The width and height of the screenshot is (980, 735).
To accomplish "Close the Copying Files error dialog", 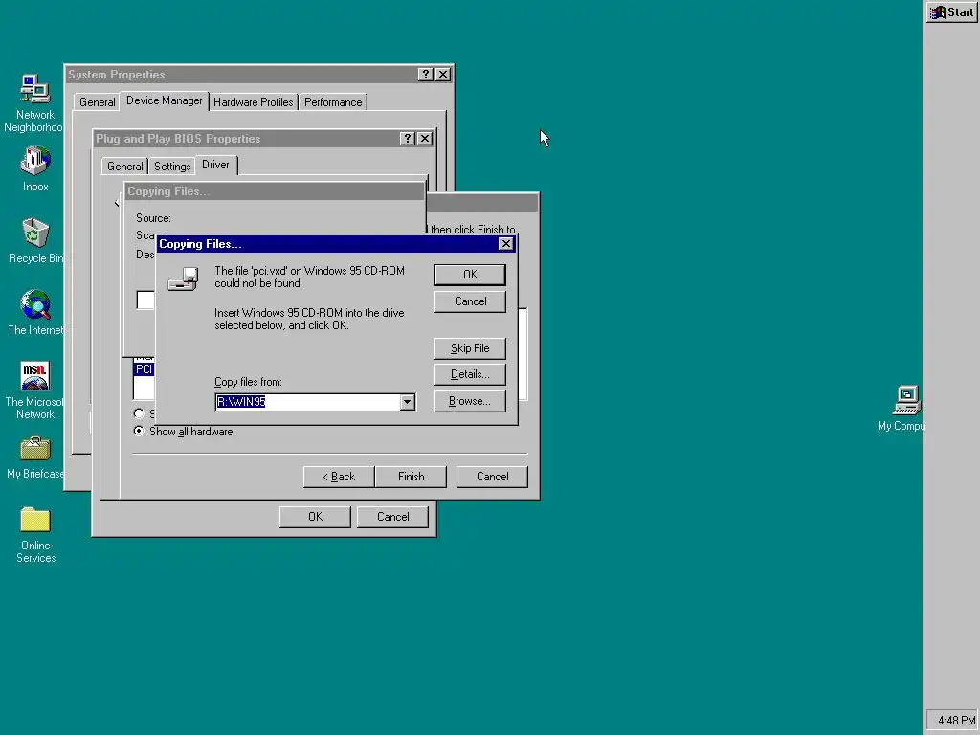I will coord(506,244).
